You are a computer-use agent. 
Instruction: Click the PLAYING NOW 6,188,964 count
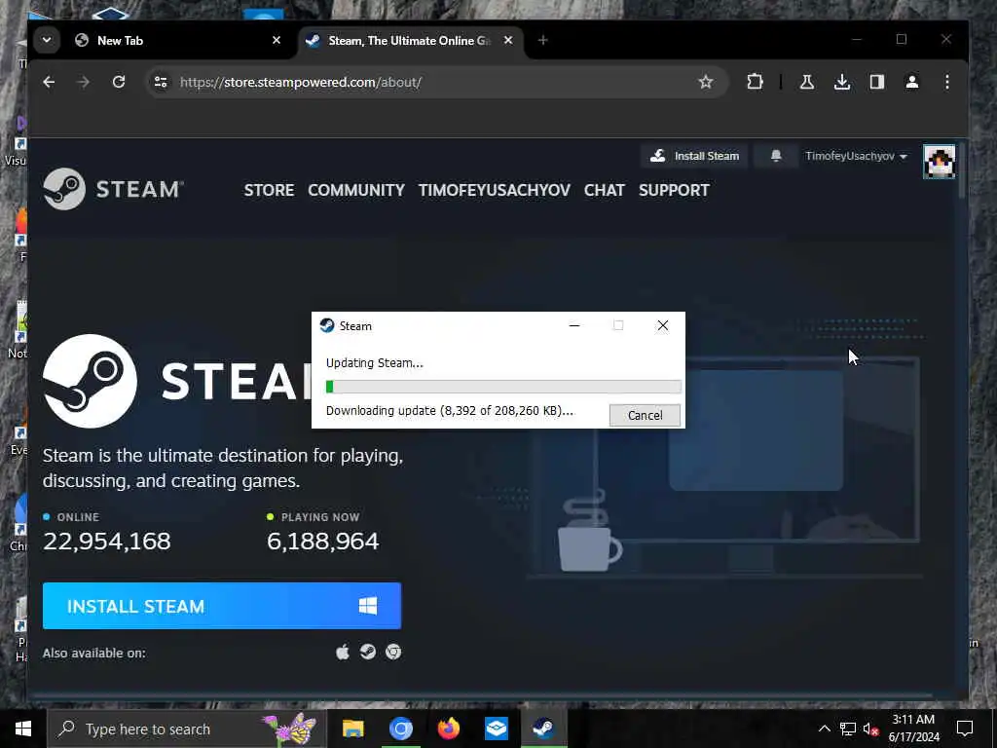click(x=323, y=541)
